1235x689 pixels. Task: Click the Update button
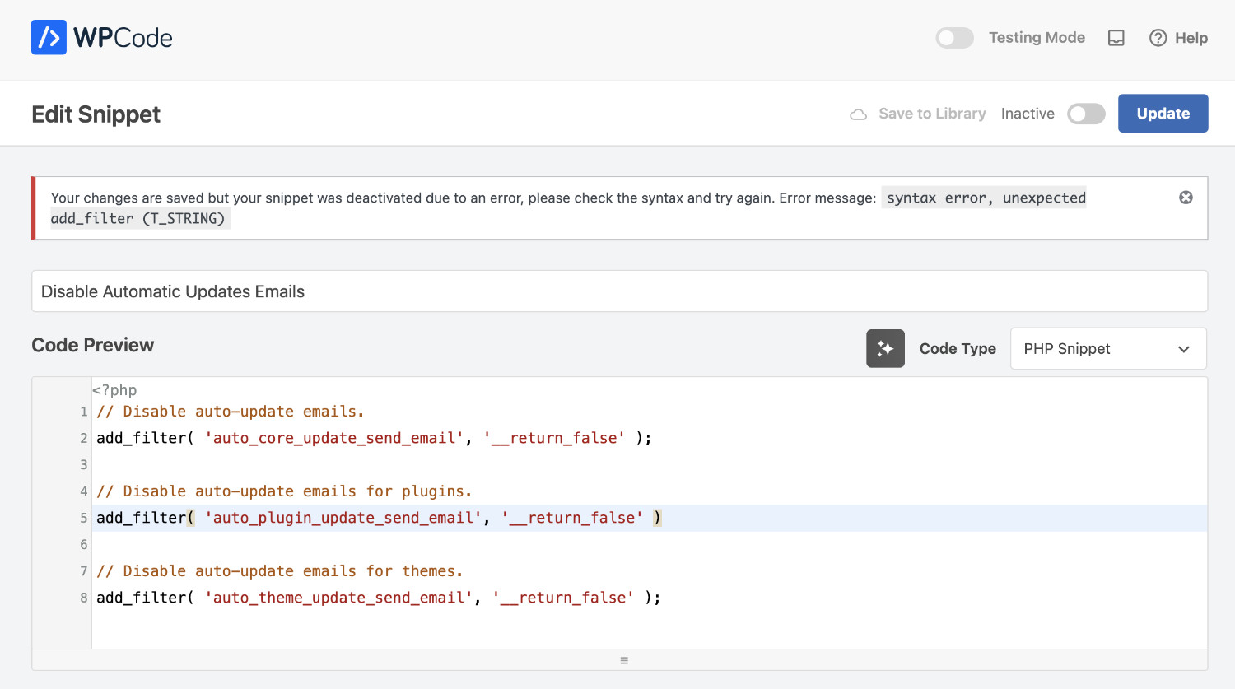click(x=1163, y=114)
